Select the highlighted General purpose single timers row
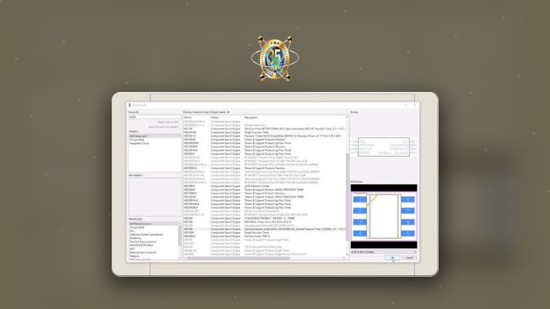Image resolution: width=550 pixels, height=309 pixels. click(265, 229)
